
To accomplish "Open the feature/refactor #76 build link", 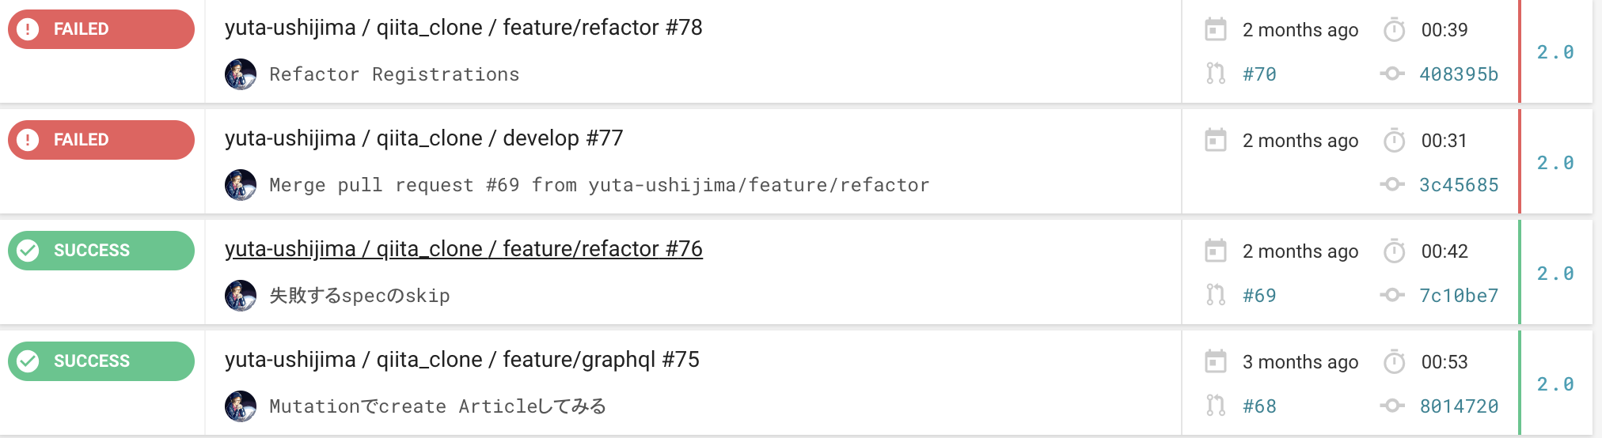I will click(x=463, y=249).
